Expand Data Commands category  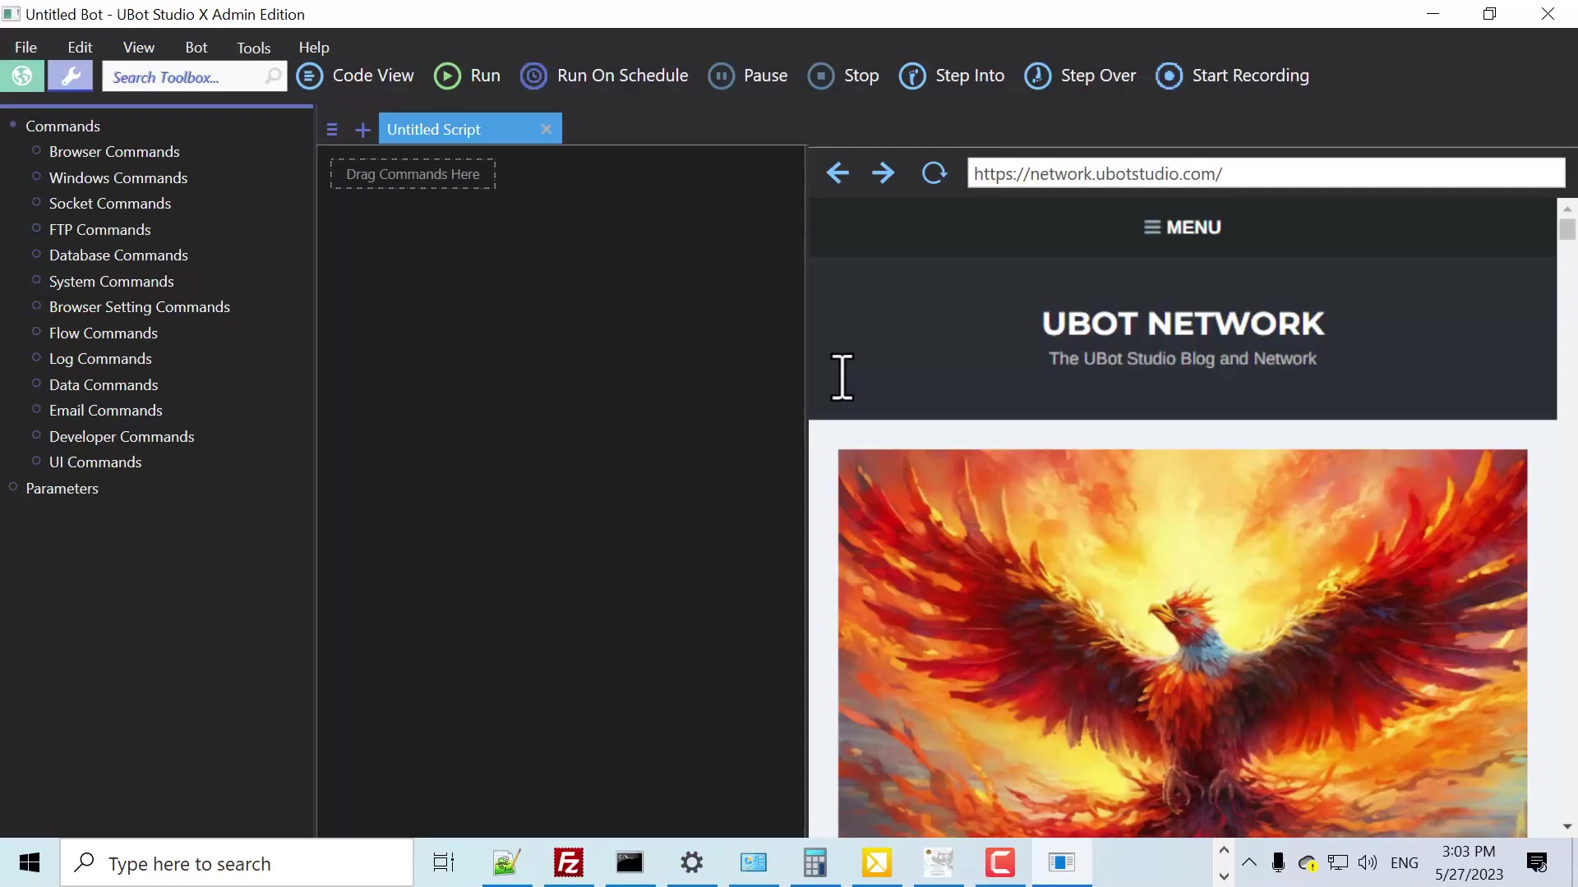pos(36,384)
